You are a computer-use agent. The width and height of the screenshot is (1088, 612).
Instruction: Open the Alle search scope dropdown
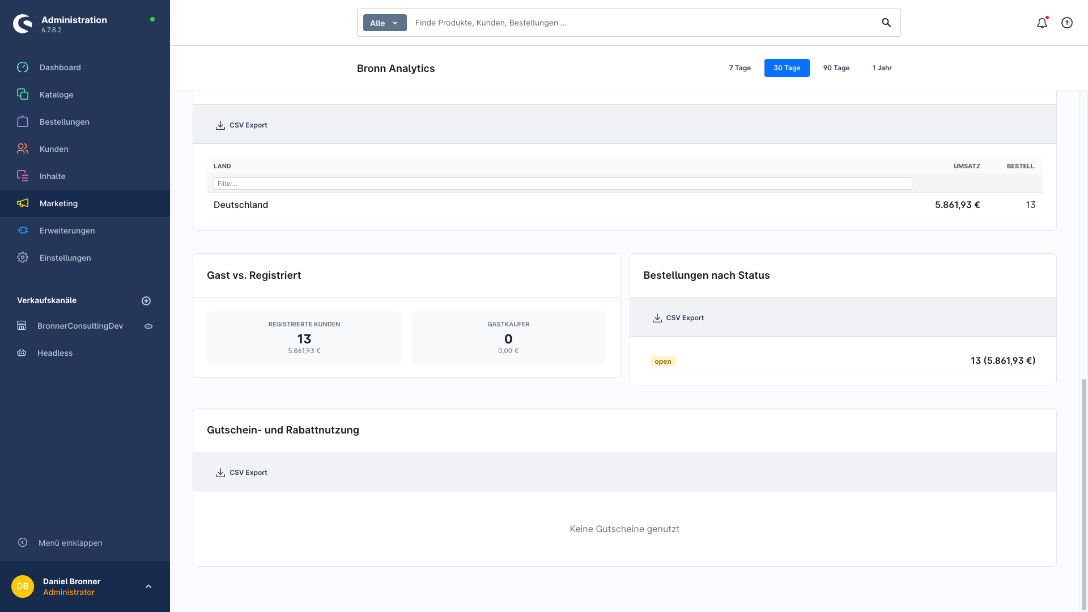tap(385, 23)
